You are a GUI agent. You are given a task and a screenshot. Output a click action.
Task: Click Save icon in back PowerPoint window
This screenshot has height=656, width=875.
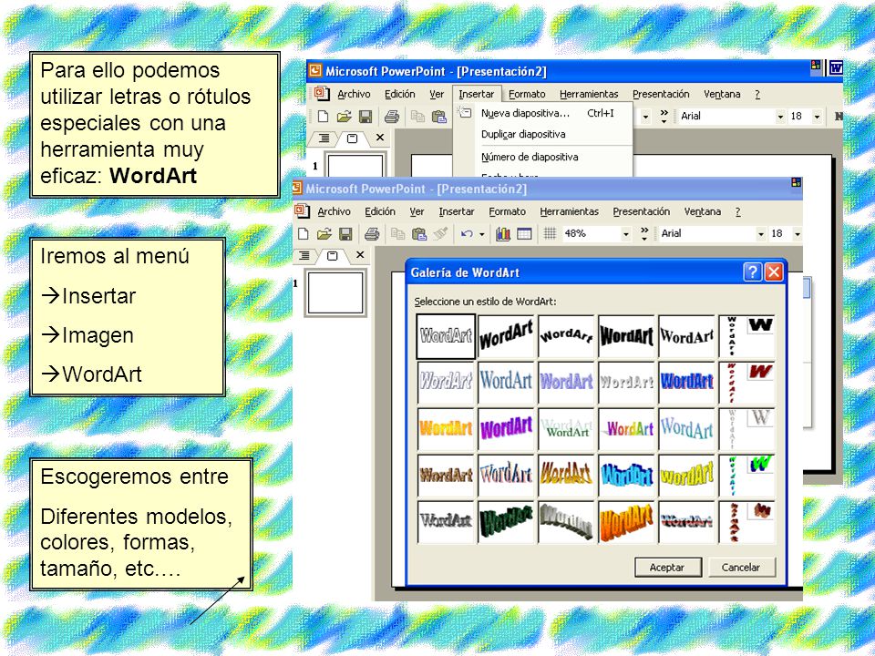tap(365, 116)
